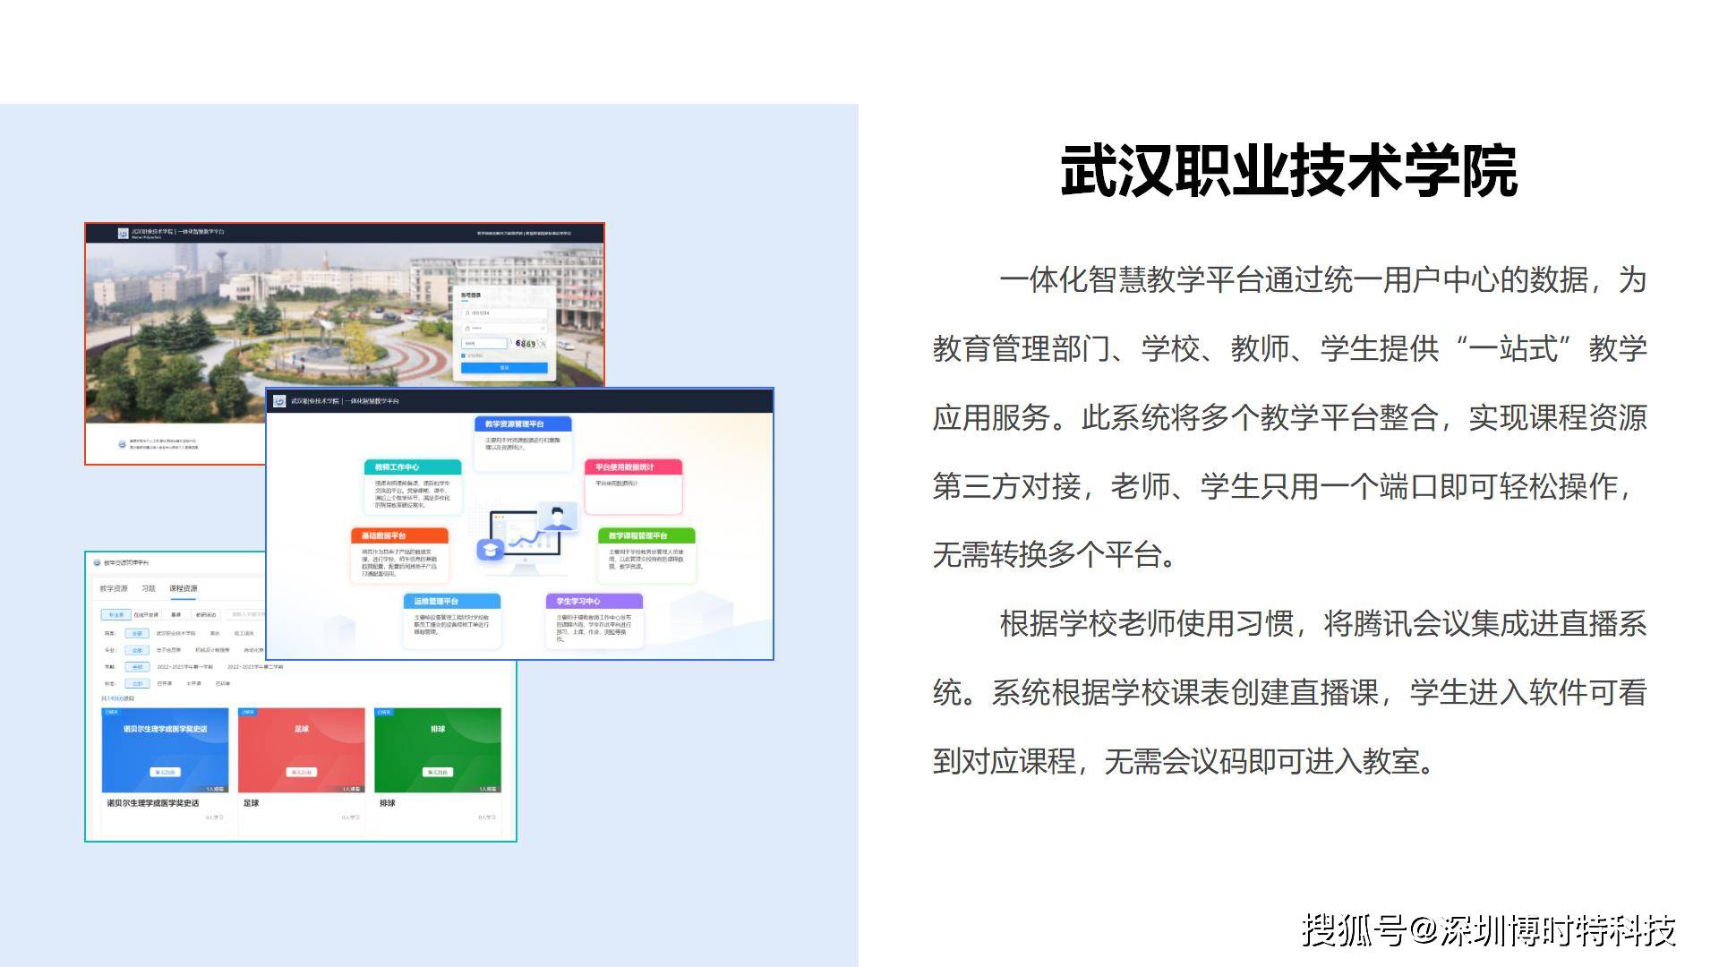Click the logo in the course resources page header

(x=97, y=562)
